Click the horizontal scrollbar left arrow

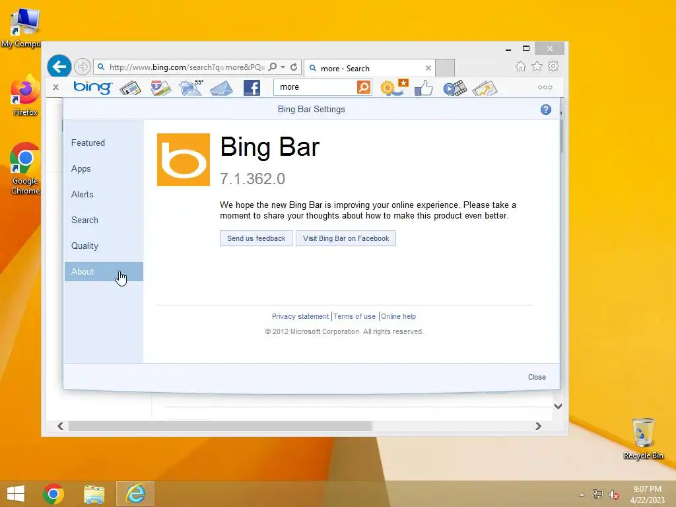pos(60,426)
